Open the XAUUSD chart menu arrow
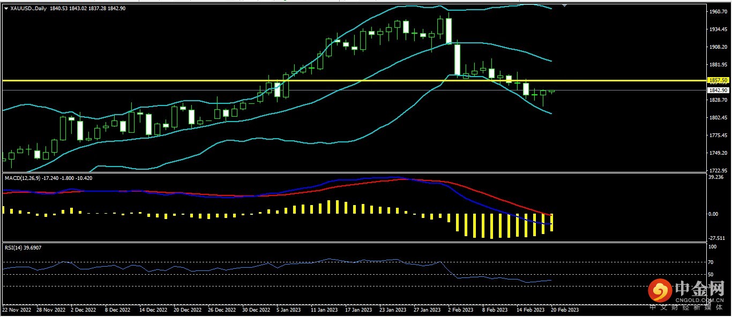This screenshot has width=732, height=317. pyautogui.click(x=6, y=9)
